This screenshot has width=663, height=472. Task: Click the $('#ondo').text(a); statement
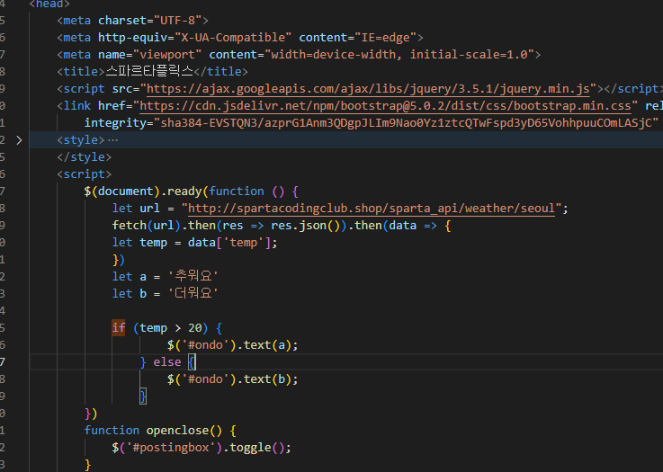pos(233,345)
